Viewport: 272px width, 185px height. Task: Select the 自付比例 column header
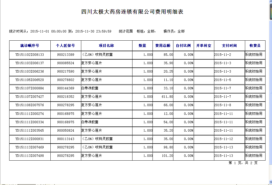pyautogui.click(x=183, y=46)
